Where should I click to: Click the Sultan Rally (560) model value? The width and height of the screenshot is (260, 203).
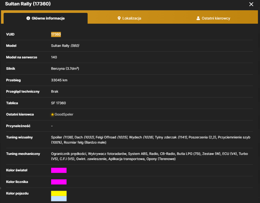pyautogui.click(x=65, y=46)
